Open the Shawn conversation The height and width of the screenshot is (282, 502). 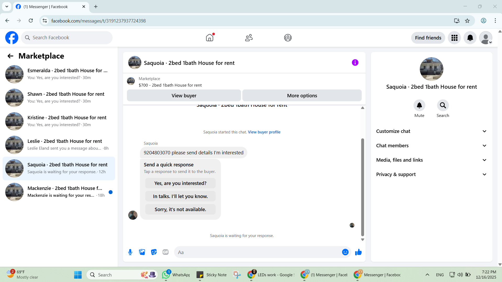[59, 98]
